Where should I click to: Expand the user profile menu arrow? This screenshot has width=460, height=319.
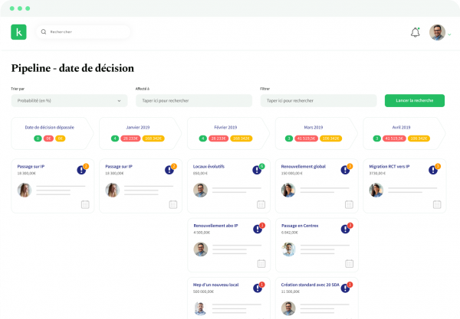449,34
